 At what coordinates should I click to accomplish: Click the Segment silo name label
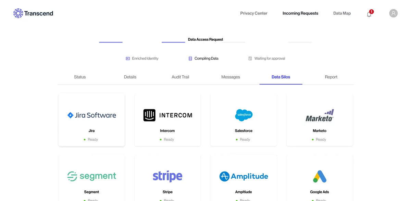pos(91,192)
